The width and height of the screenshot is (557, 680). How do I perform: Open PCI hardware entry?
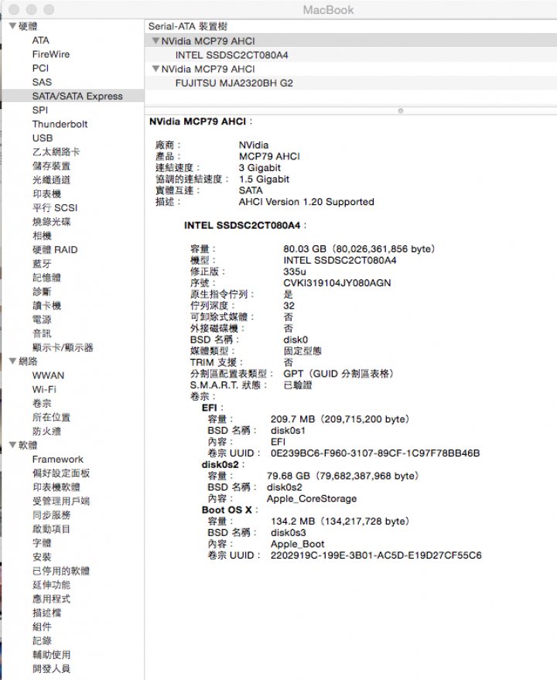click(x=40, y=68)
